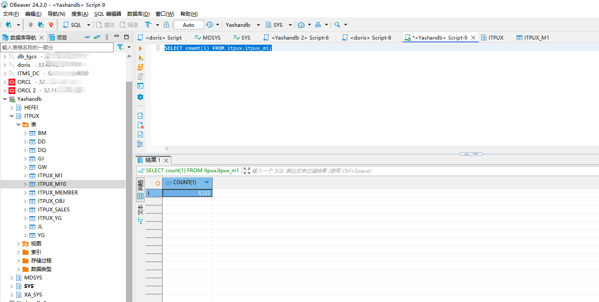Click the navigator filter funnel icon

click(120, 47)
